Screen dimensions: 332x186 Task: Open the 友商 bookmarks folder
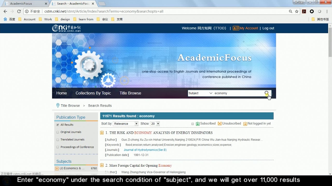(x=117, y=19)
